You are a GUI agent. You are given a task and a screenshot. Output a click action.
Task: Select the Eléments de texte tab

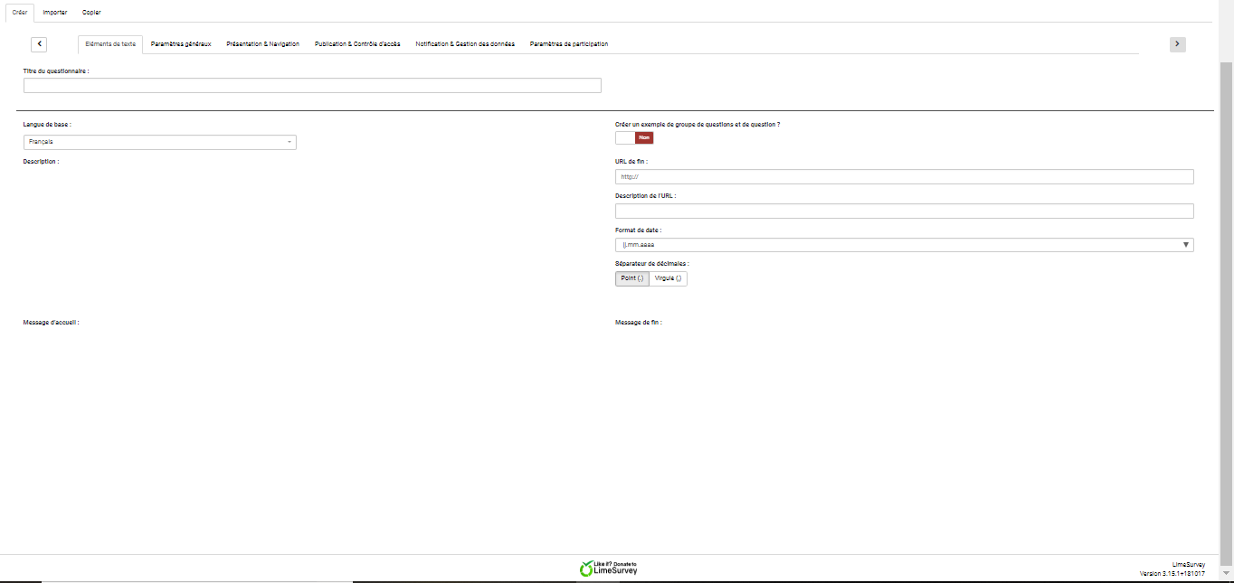point(110,44)
